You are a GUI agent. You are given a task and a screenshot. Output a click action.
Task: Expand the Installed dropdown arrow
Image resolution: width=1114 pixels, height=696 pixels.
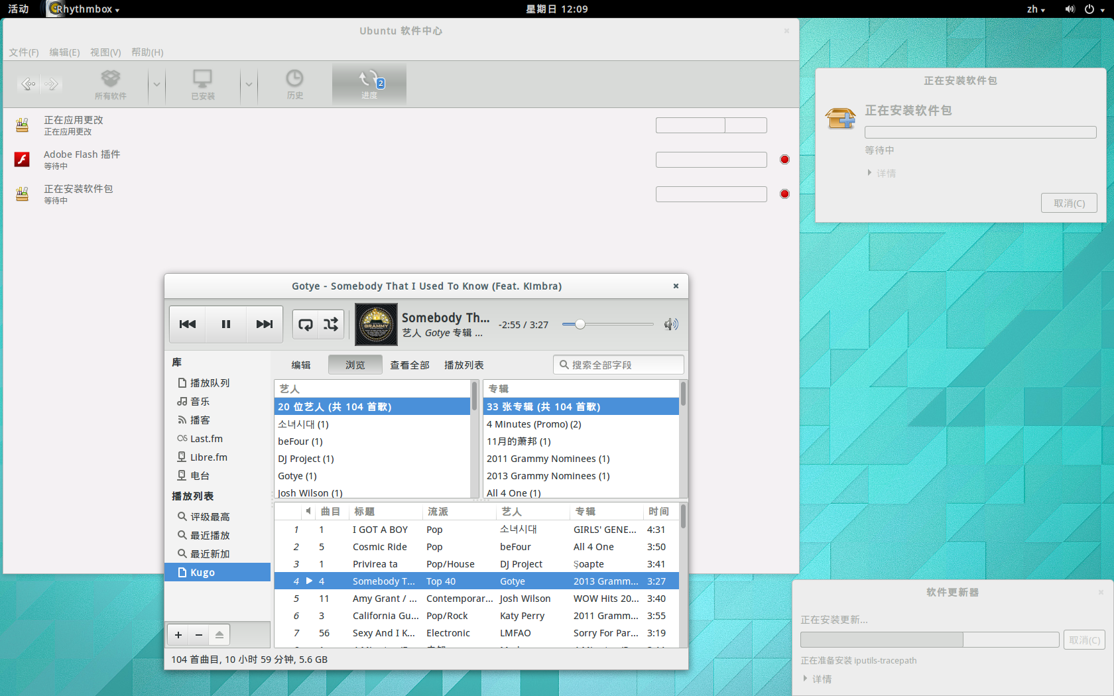pyautogui.click(x=249, y=84)
